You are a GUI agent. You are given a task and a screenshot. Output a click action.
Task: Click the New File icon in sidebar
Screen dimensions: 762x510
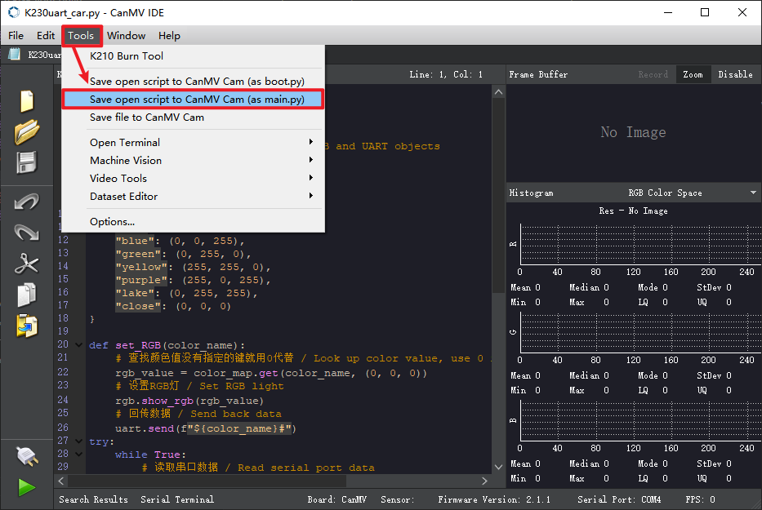click(x=27, y=101)
